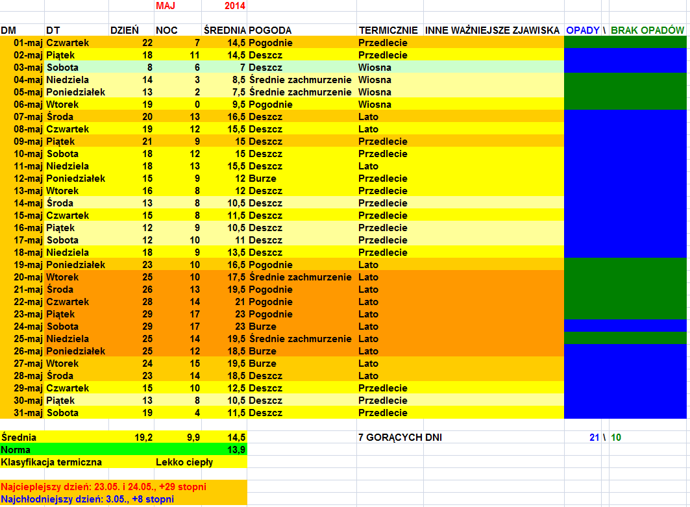The width and height of the screenshot is (690, 507).
Task: Click the blue OPADY header
Action: (x=582, y=30)
